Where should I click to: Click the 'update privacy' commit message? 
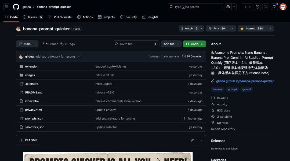(106, 110)
